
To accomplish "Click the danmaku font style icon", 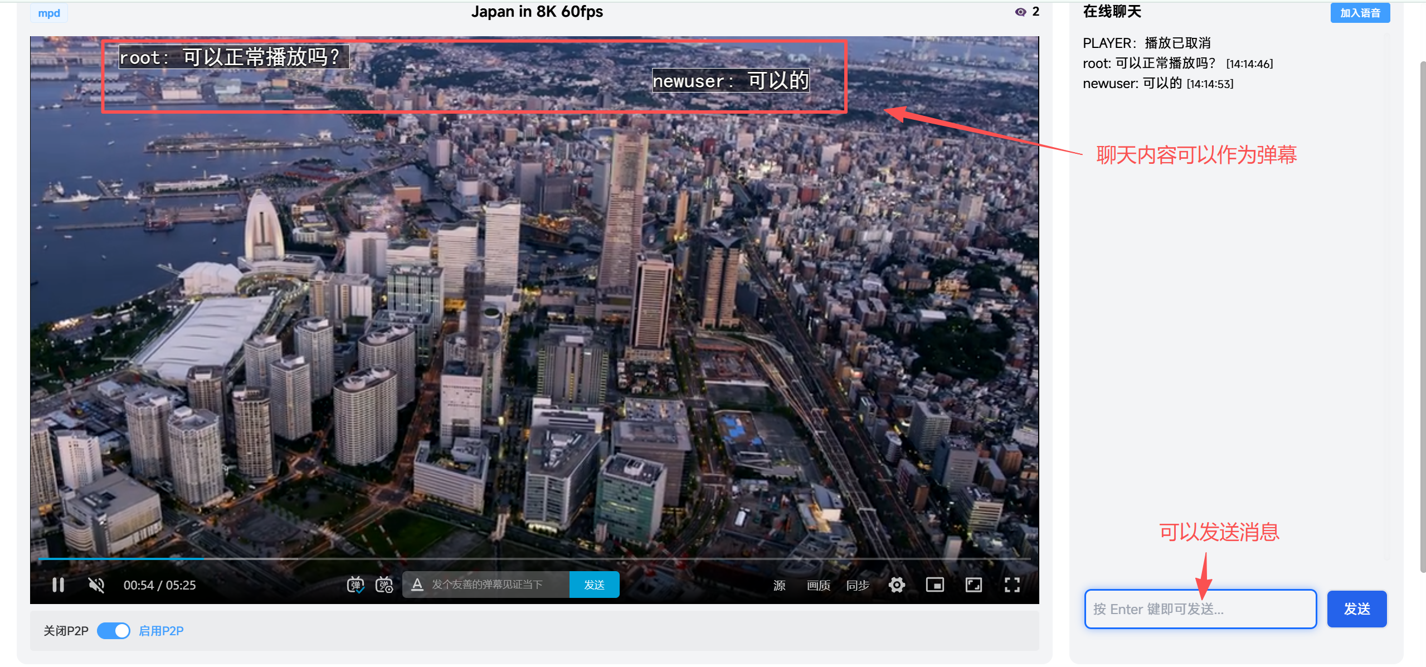I will point(417,585).
